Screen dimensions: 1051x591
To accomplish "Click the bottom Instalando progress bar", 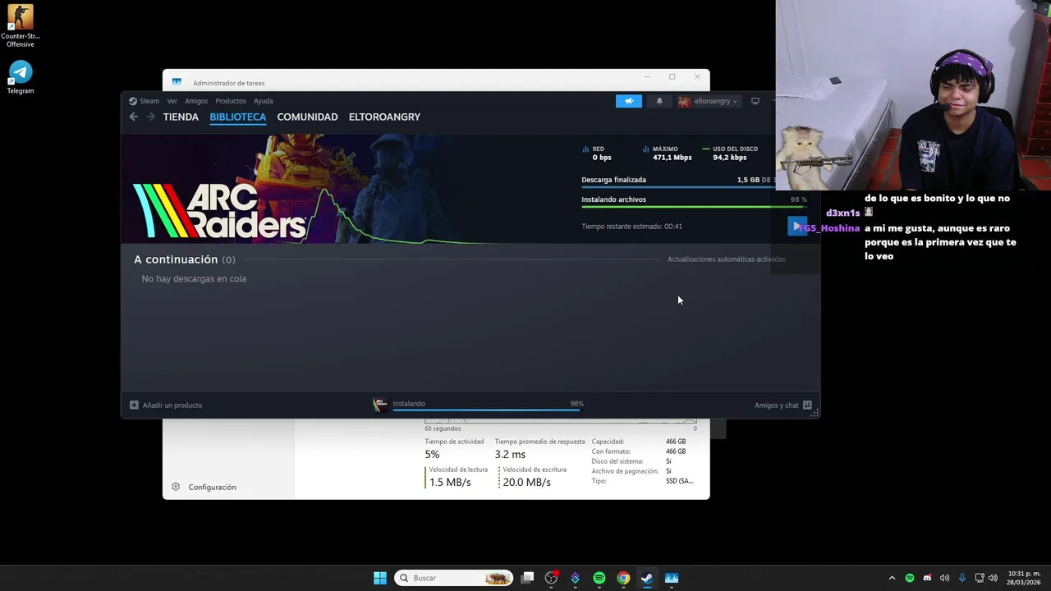I will point(488,410).
